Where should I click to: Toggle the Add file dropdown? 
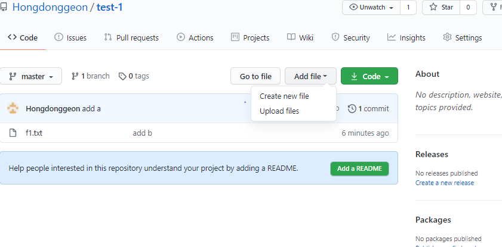tap(310, 76)
